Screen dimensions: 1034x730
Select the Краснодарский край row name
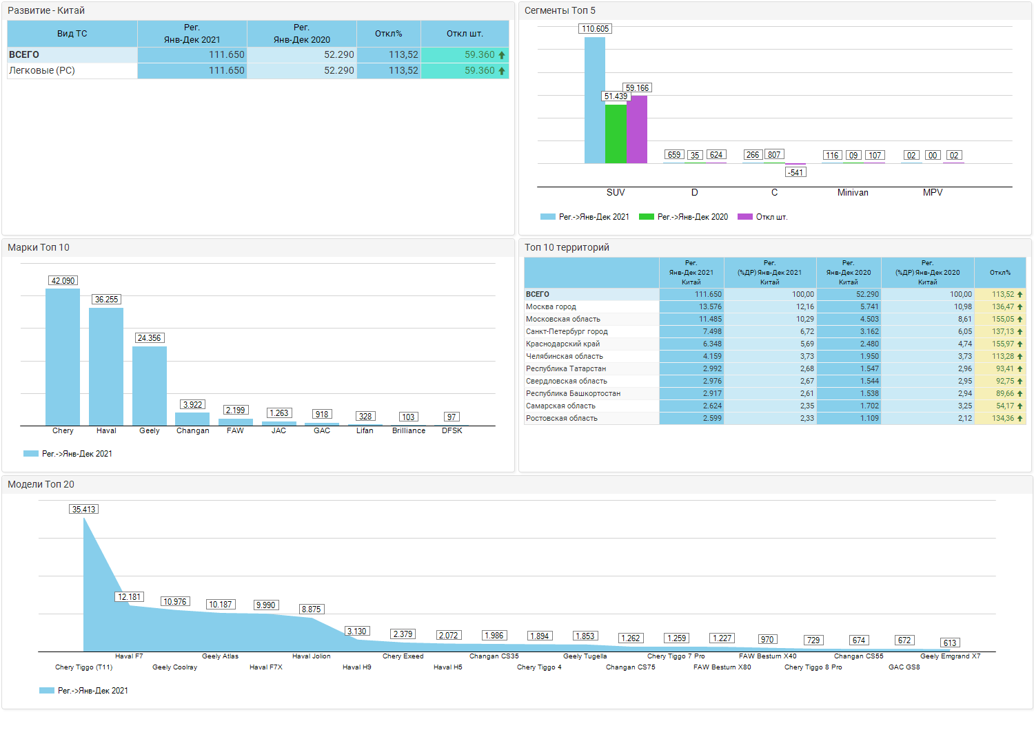click(x=562, y=344)
